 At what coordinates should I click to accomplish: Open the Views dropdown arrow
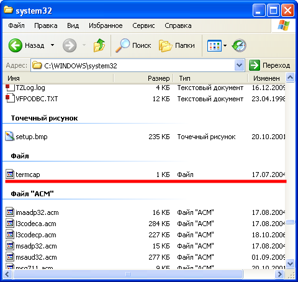(225, 45)
